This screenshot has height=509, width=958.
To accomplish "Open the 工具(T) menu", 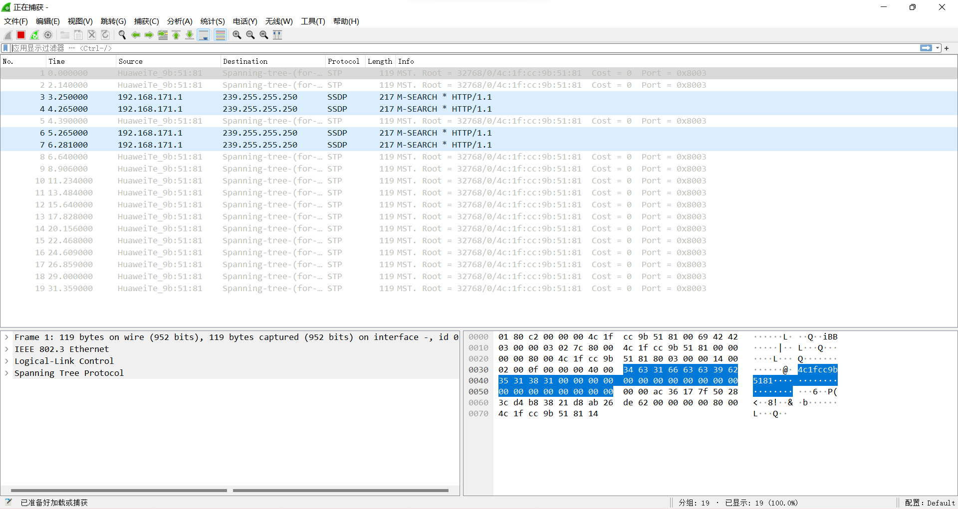I will tap(313, 21).
